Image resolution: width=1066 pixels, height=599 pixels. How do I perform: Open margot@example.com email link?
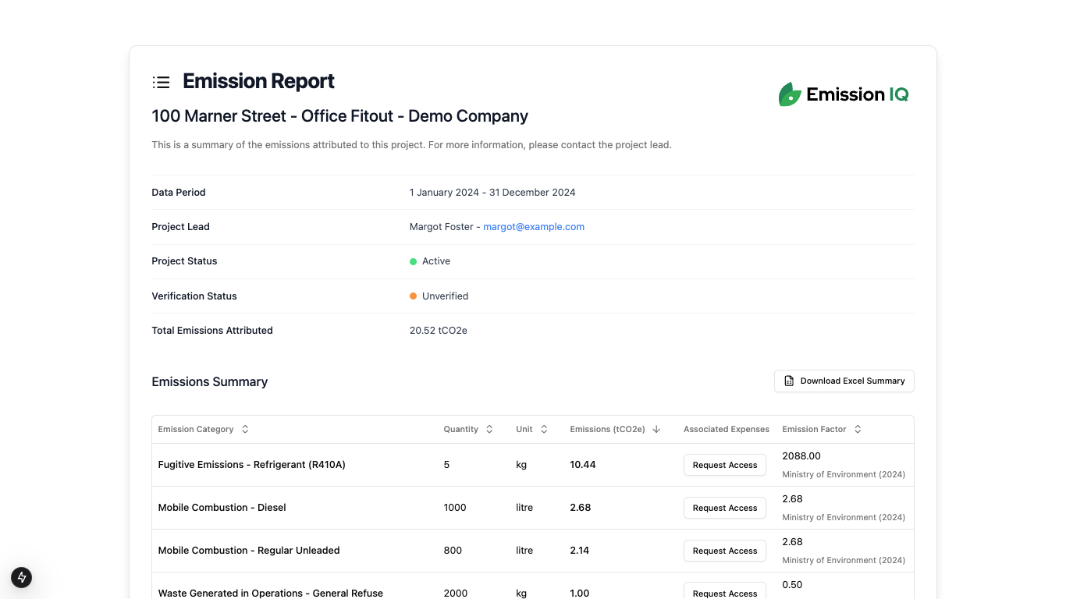534,227
